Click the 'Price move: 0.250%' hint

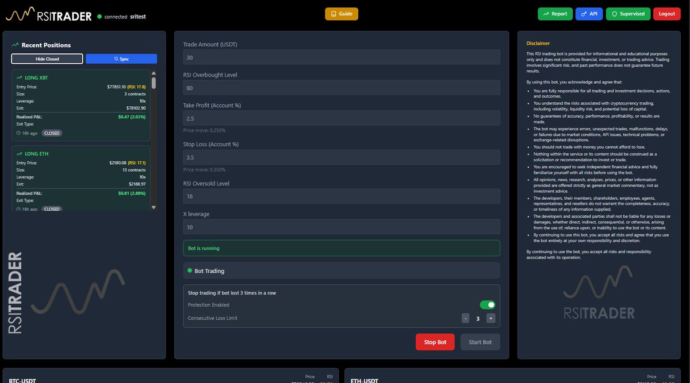[x=204, y=130]
